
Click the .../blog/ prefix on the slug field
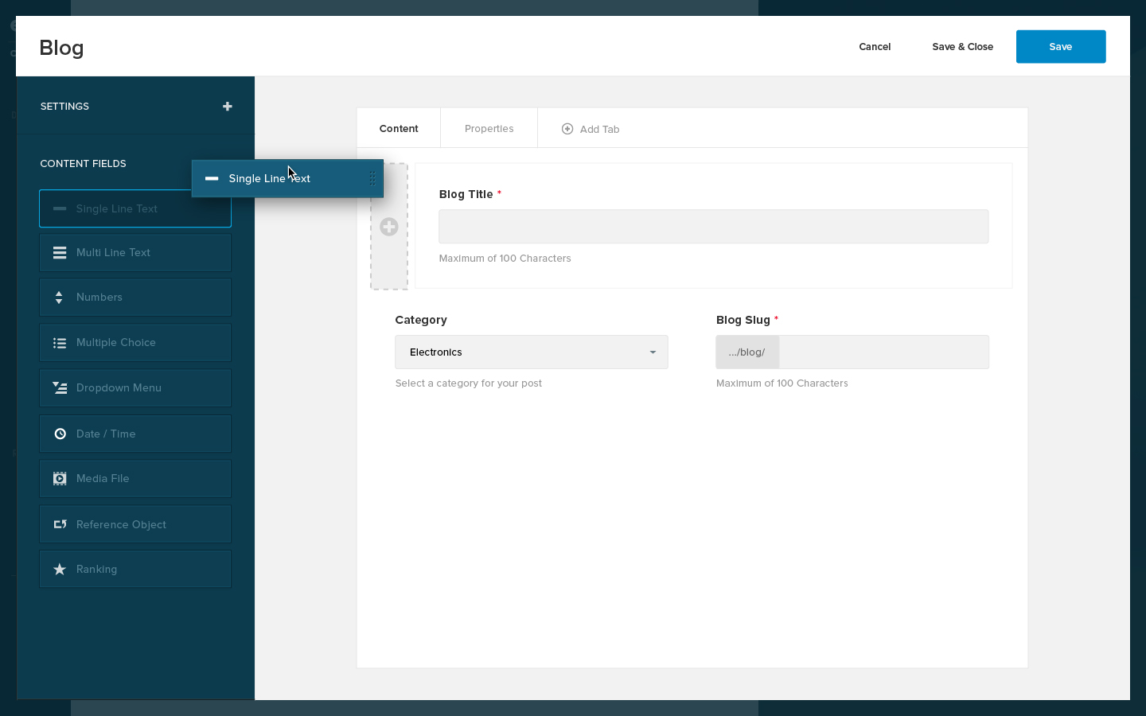747,352
